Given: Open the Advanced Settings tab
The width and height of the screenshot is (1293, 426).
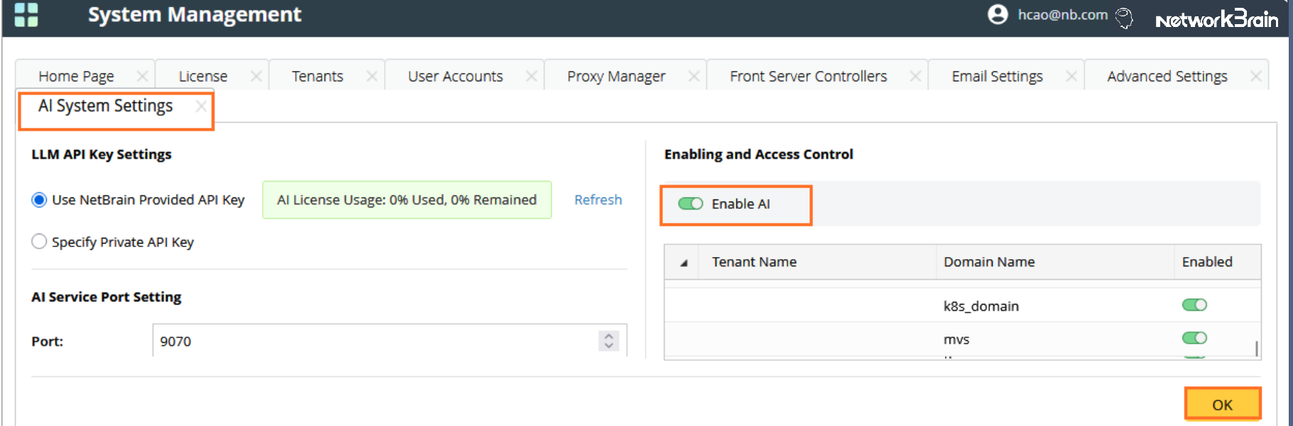Looking at the screenshot, I should 1167,76.
